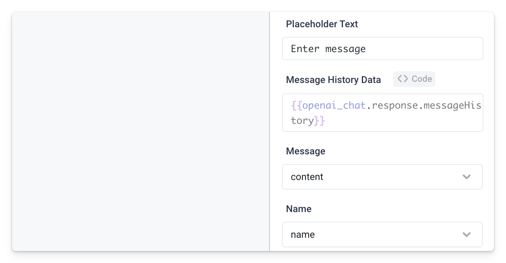Select the angle brackets icon on Code button

pyautogui.click(x=402, y=79)
